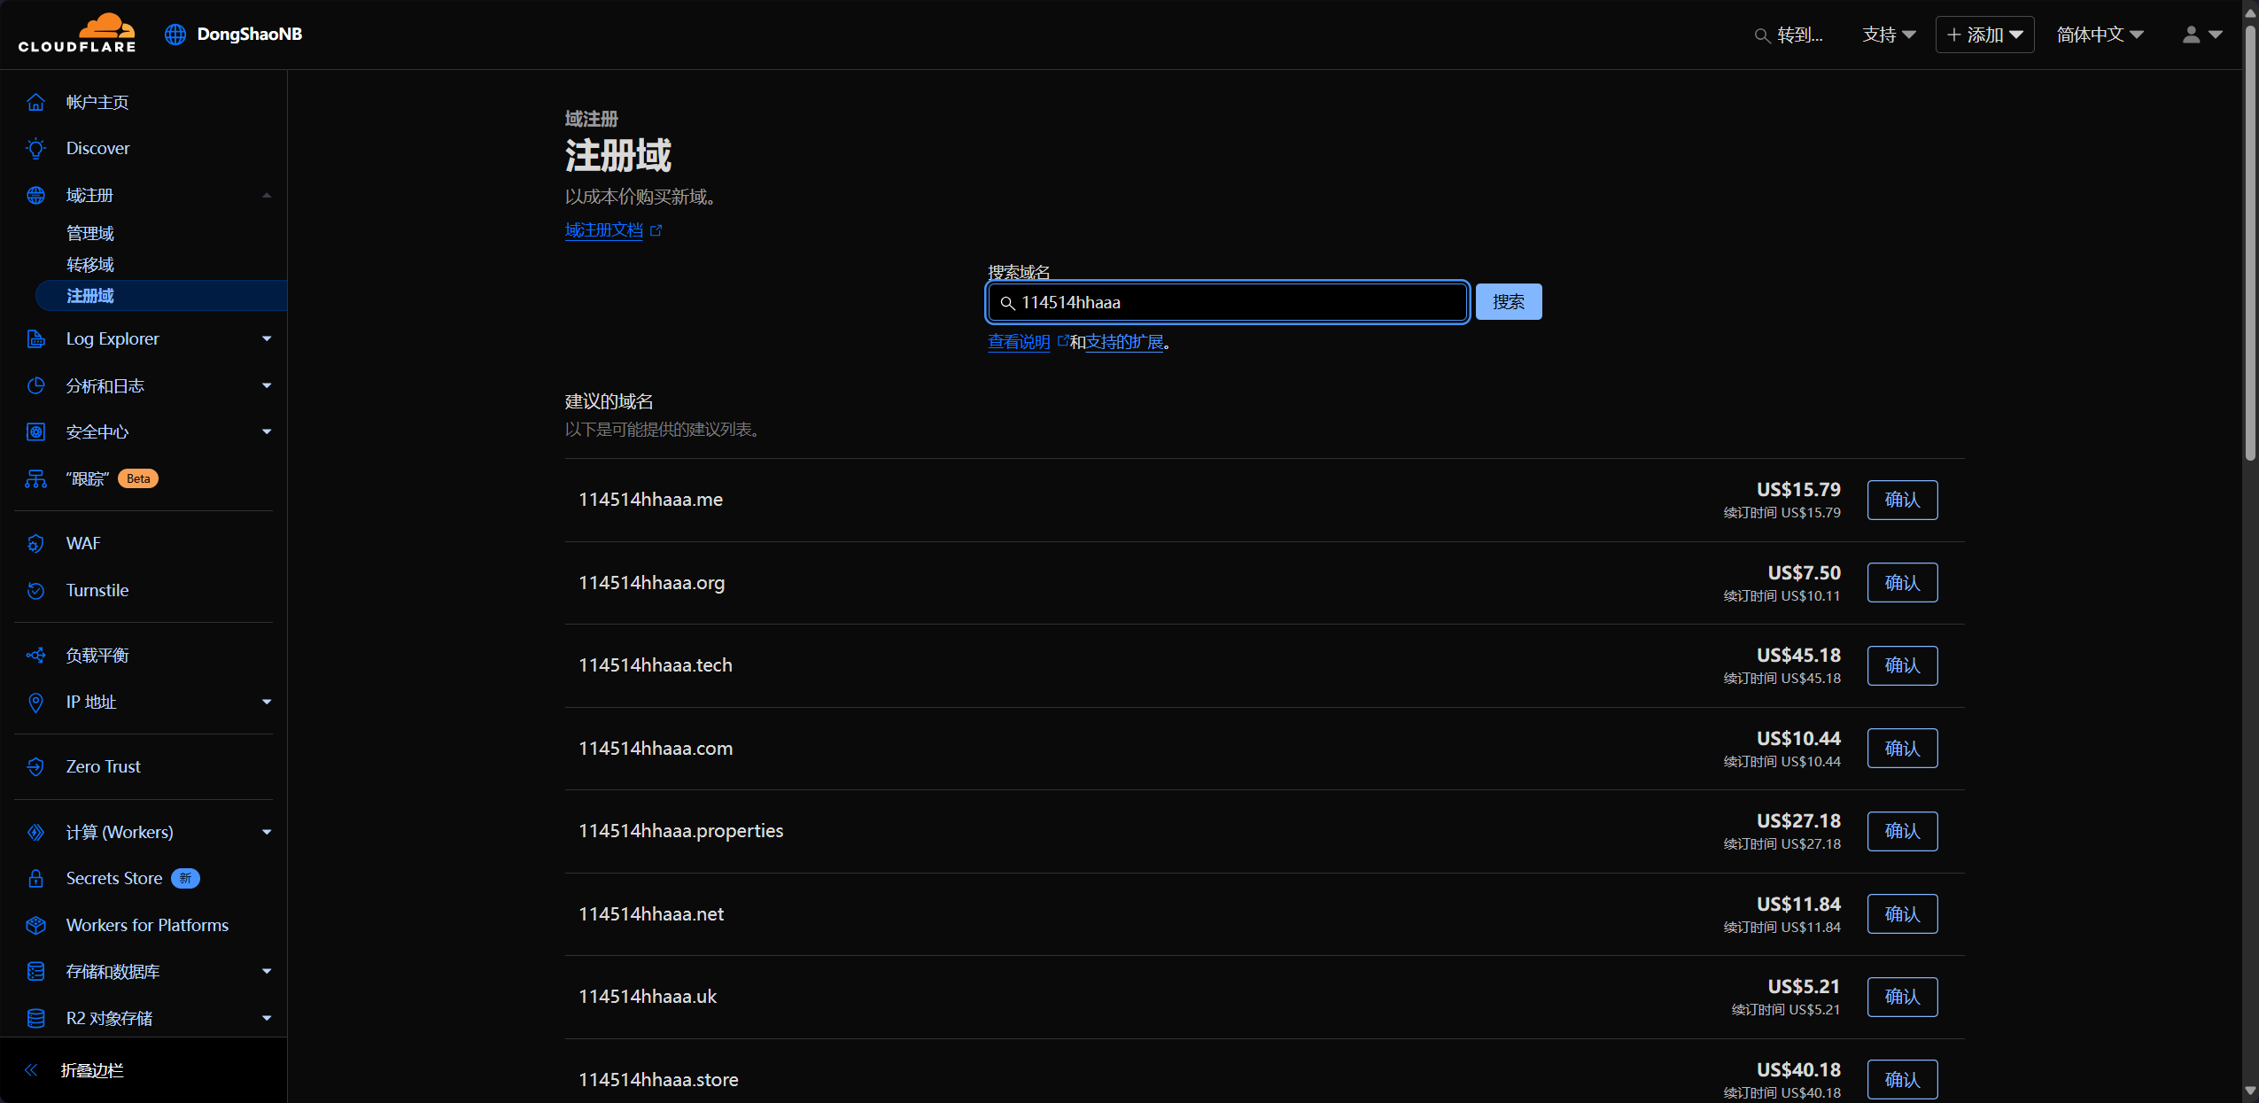
Task: Click the Secrets Store lock icon
Action: (35, 878)
